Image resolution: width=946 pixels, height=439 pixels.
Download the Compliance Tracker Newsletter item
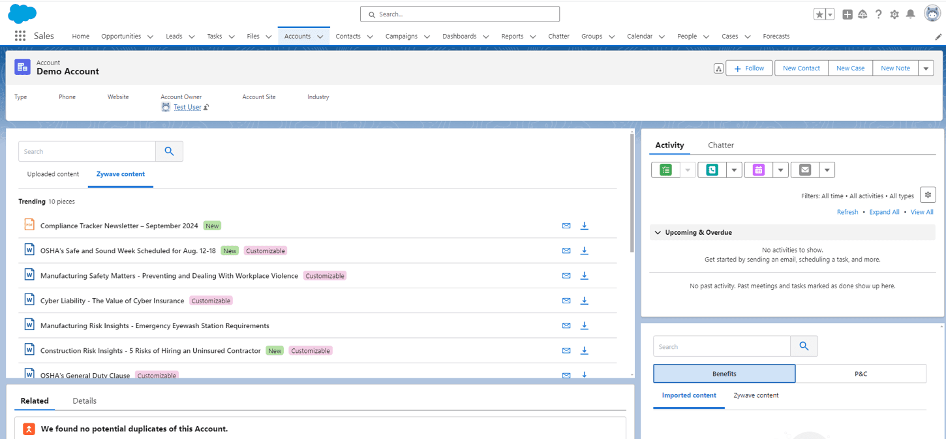585,226
